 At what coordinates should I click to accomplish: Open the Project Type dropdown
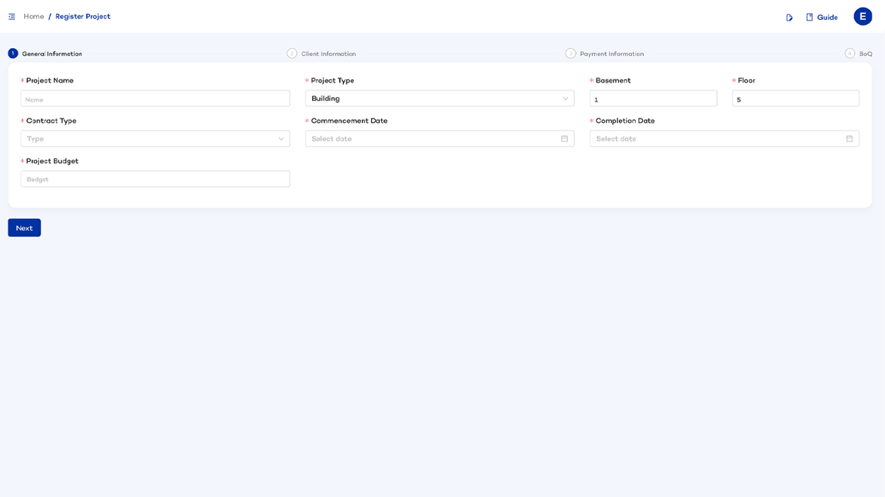[x=439, y=98]
